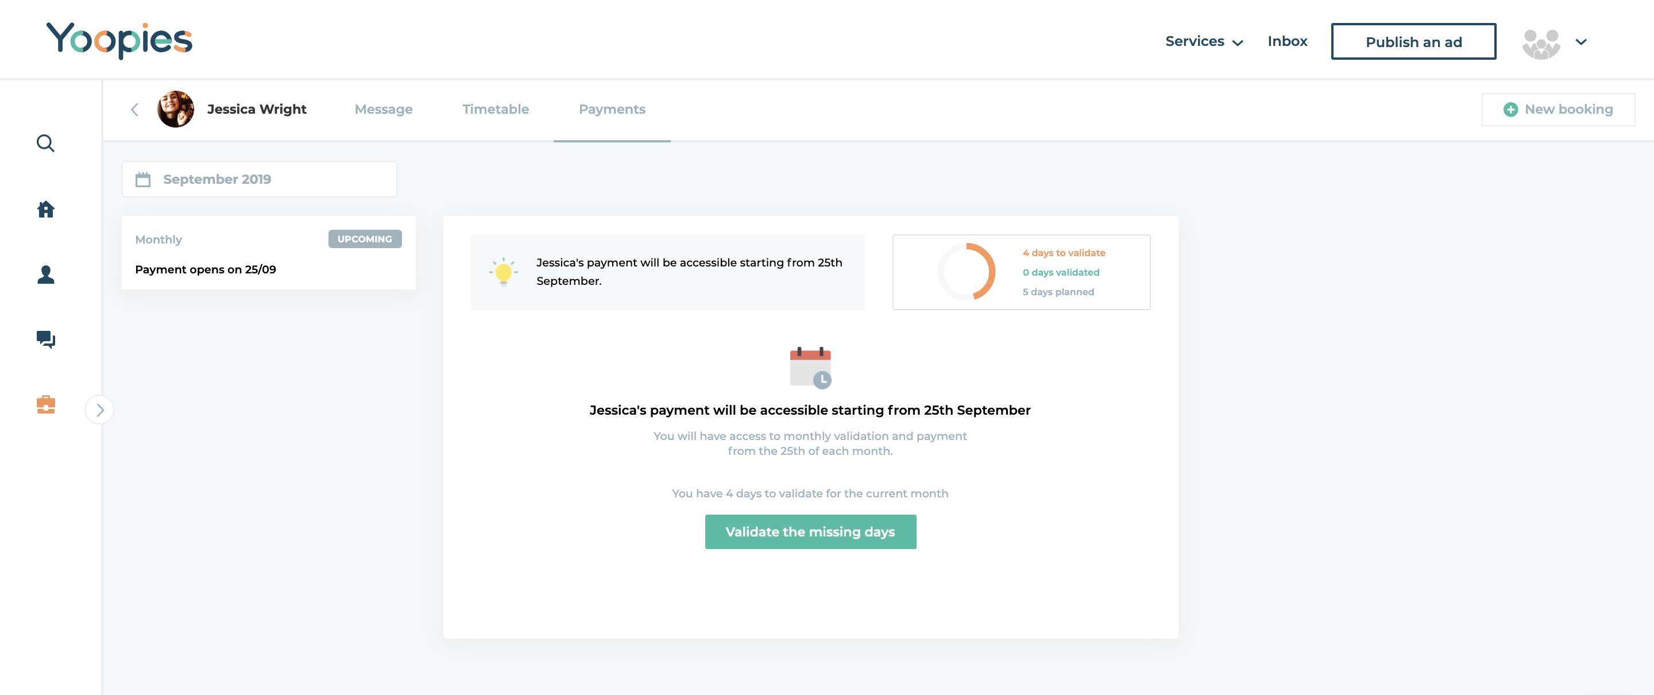This screenshot has width=1654, height=695.
Task: Expand account menu chevron
Action: [x=1581, y=43]
